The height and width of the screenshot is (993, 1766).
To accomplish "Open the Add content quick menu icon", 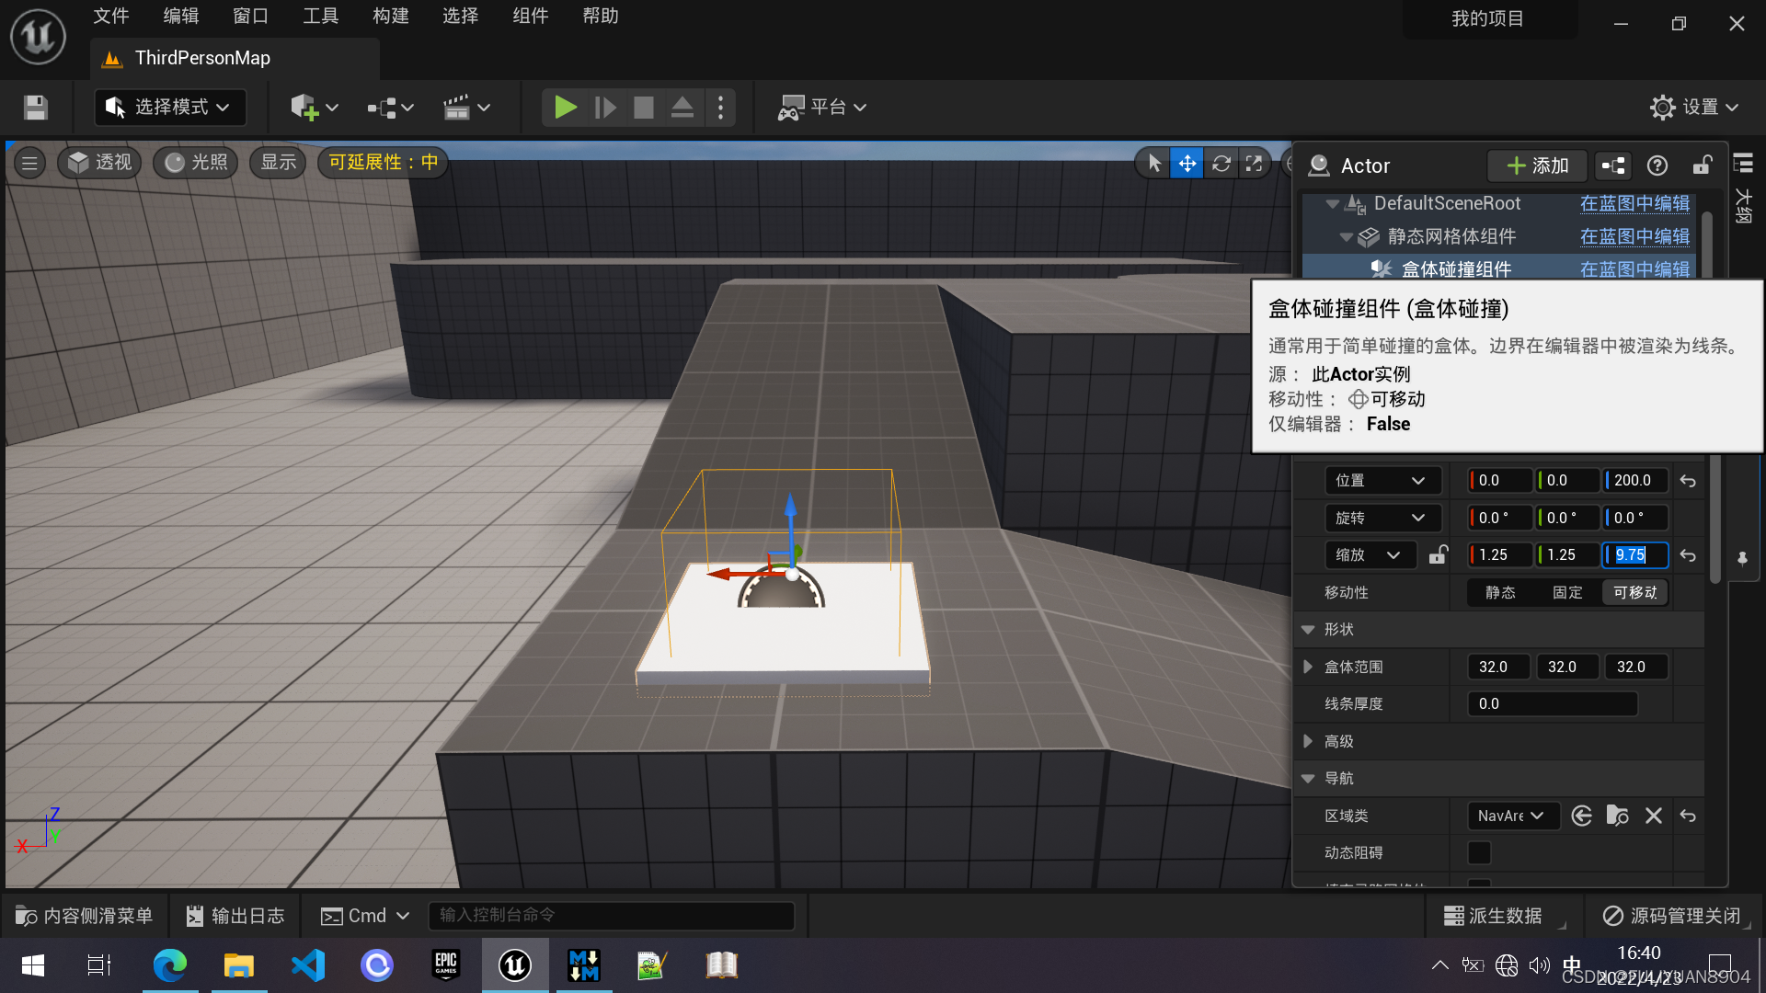I will pyautogui.click(x=314, y=108).
